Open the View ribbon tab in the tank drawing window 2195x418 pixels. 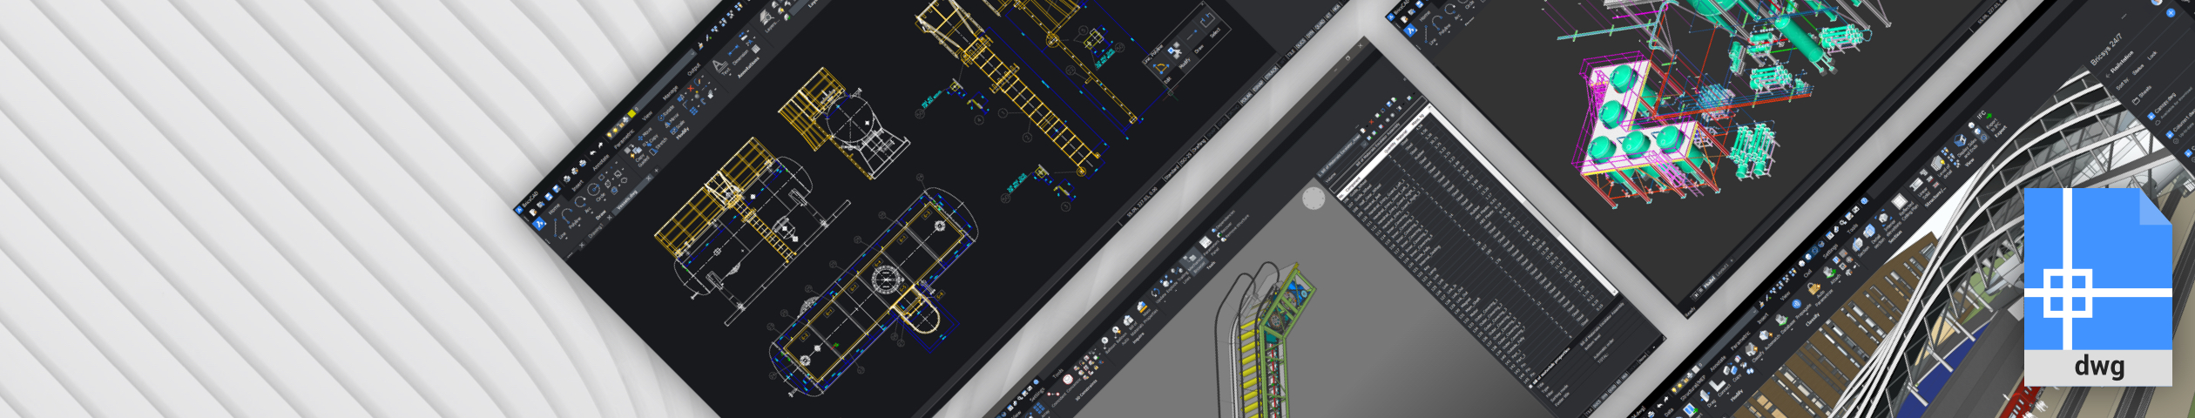click(647, 116)
